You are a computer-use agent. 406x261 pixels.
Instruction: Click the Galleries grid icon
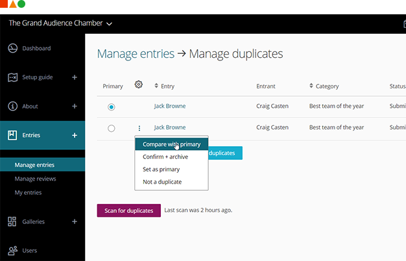tap(12, 221)
